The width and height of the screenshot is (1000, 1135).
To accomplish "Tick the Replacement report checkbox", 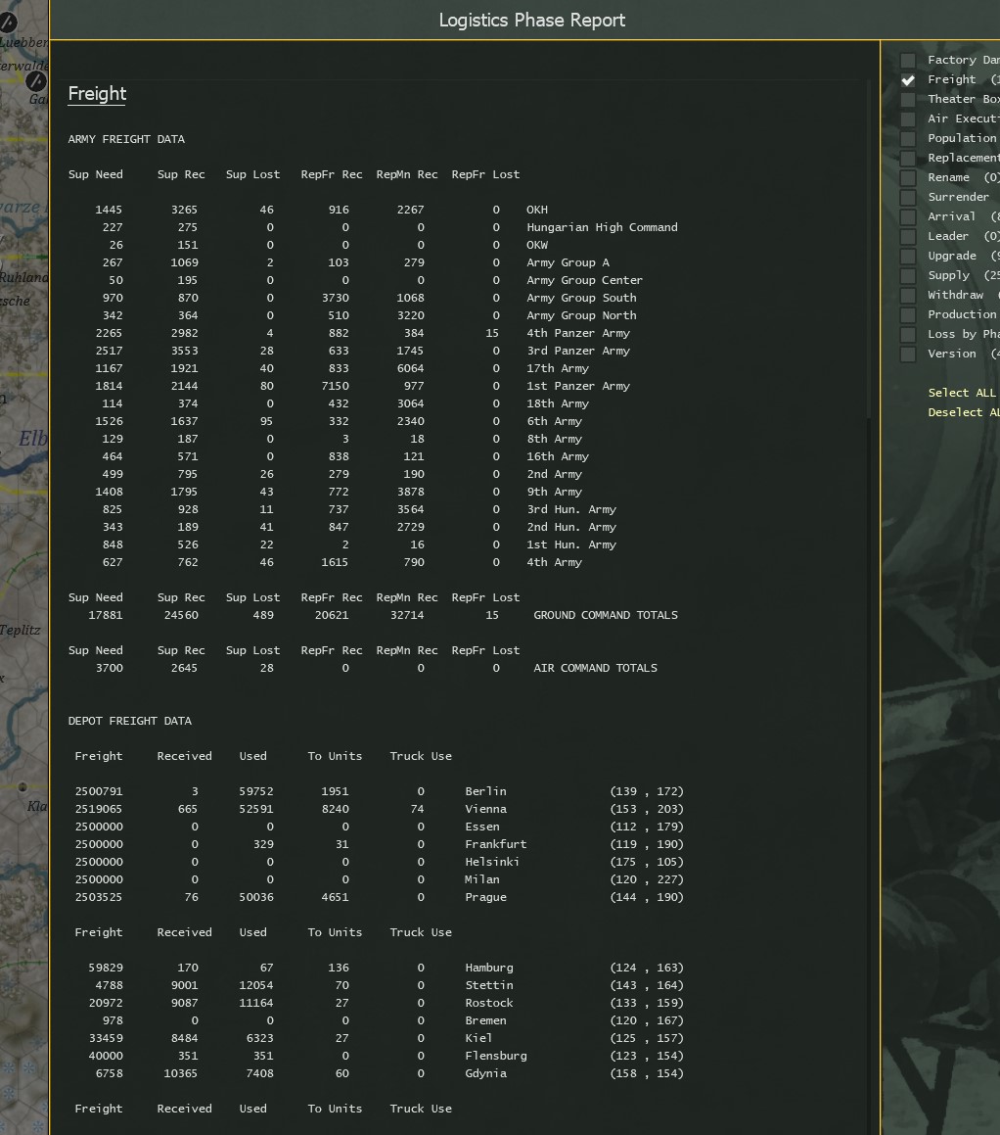I will click(908, 158).
